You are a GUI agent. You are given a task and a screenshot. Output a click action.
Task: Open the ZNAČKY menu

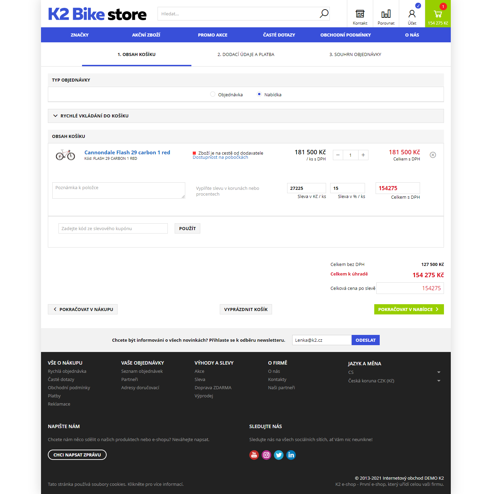pos(80,35)
